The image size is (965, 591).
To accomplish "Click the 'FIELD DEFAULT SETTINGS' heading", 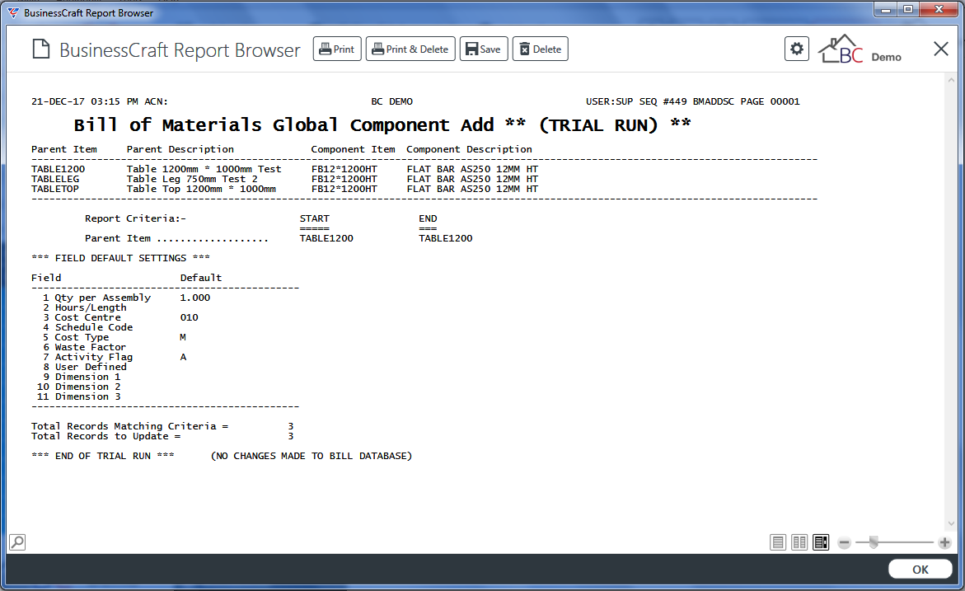I will [120, 258].
